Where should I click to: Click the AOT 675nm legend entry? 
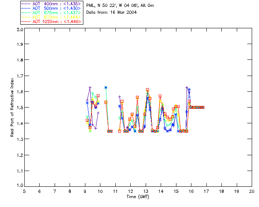[52, 13]
